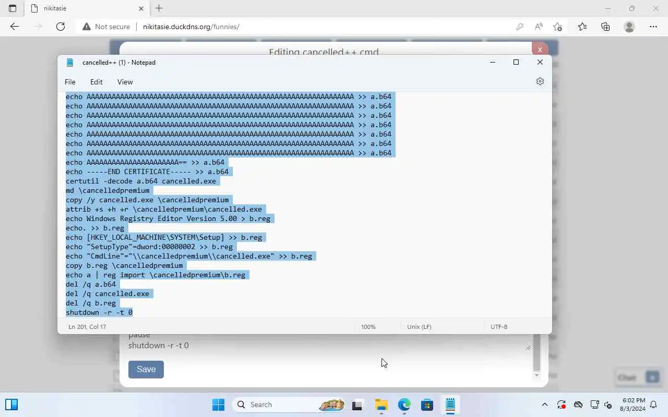
Task: Toggle Read aloud in Edge
Action: 539,27
